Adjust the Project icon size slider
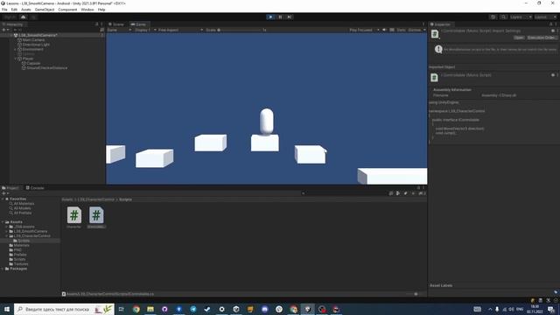 416,294
